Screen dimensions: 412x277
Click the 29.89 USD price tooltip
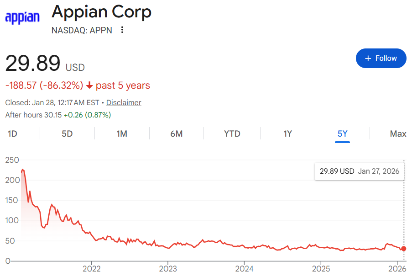coord(359,171)
